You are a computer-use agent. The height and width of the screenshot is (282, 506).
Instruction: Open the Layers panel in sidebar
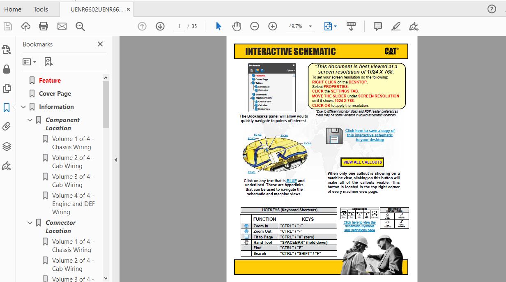tap(7, 146)
